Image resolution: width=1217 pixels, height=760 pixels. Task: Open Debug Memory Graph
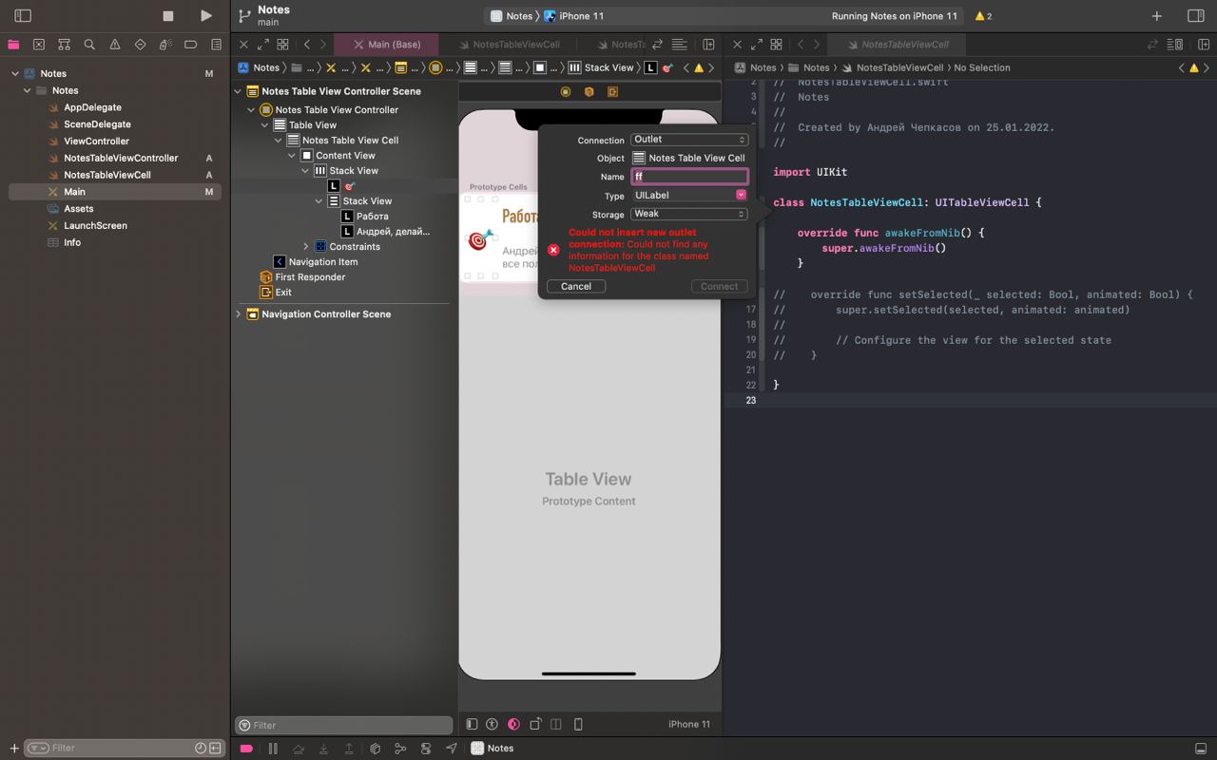(400, 749)
